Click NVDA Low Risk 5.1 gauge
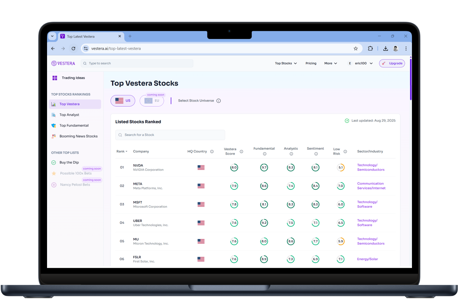The width and height of the screenshot is (459, 299). (340, 168)
